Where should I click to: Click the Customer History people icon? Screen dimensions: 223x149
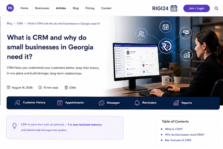click(17, 103)
